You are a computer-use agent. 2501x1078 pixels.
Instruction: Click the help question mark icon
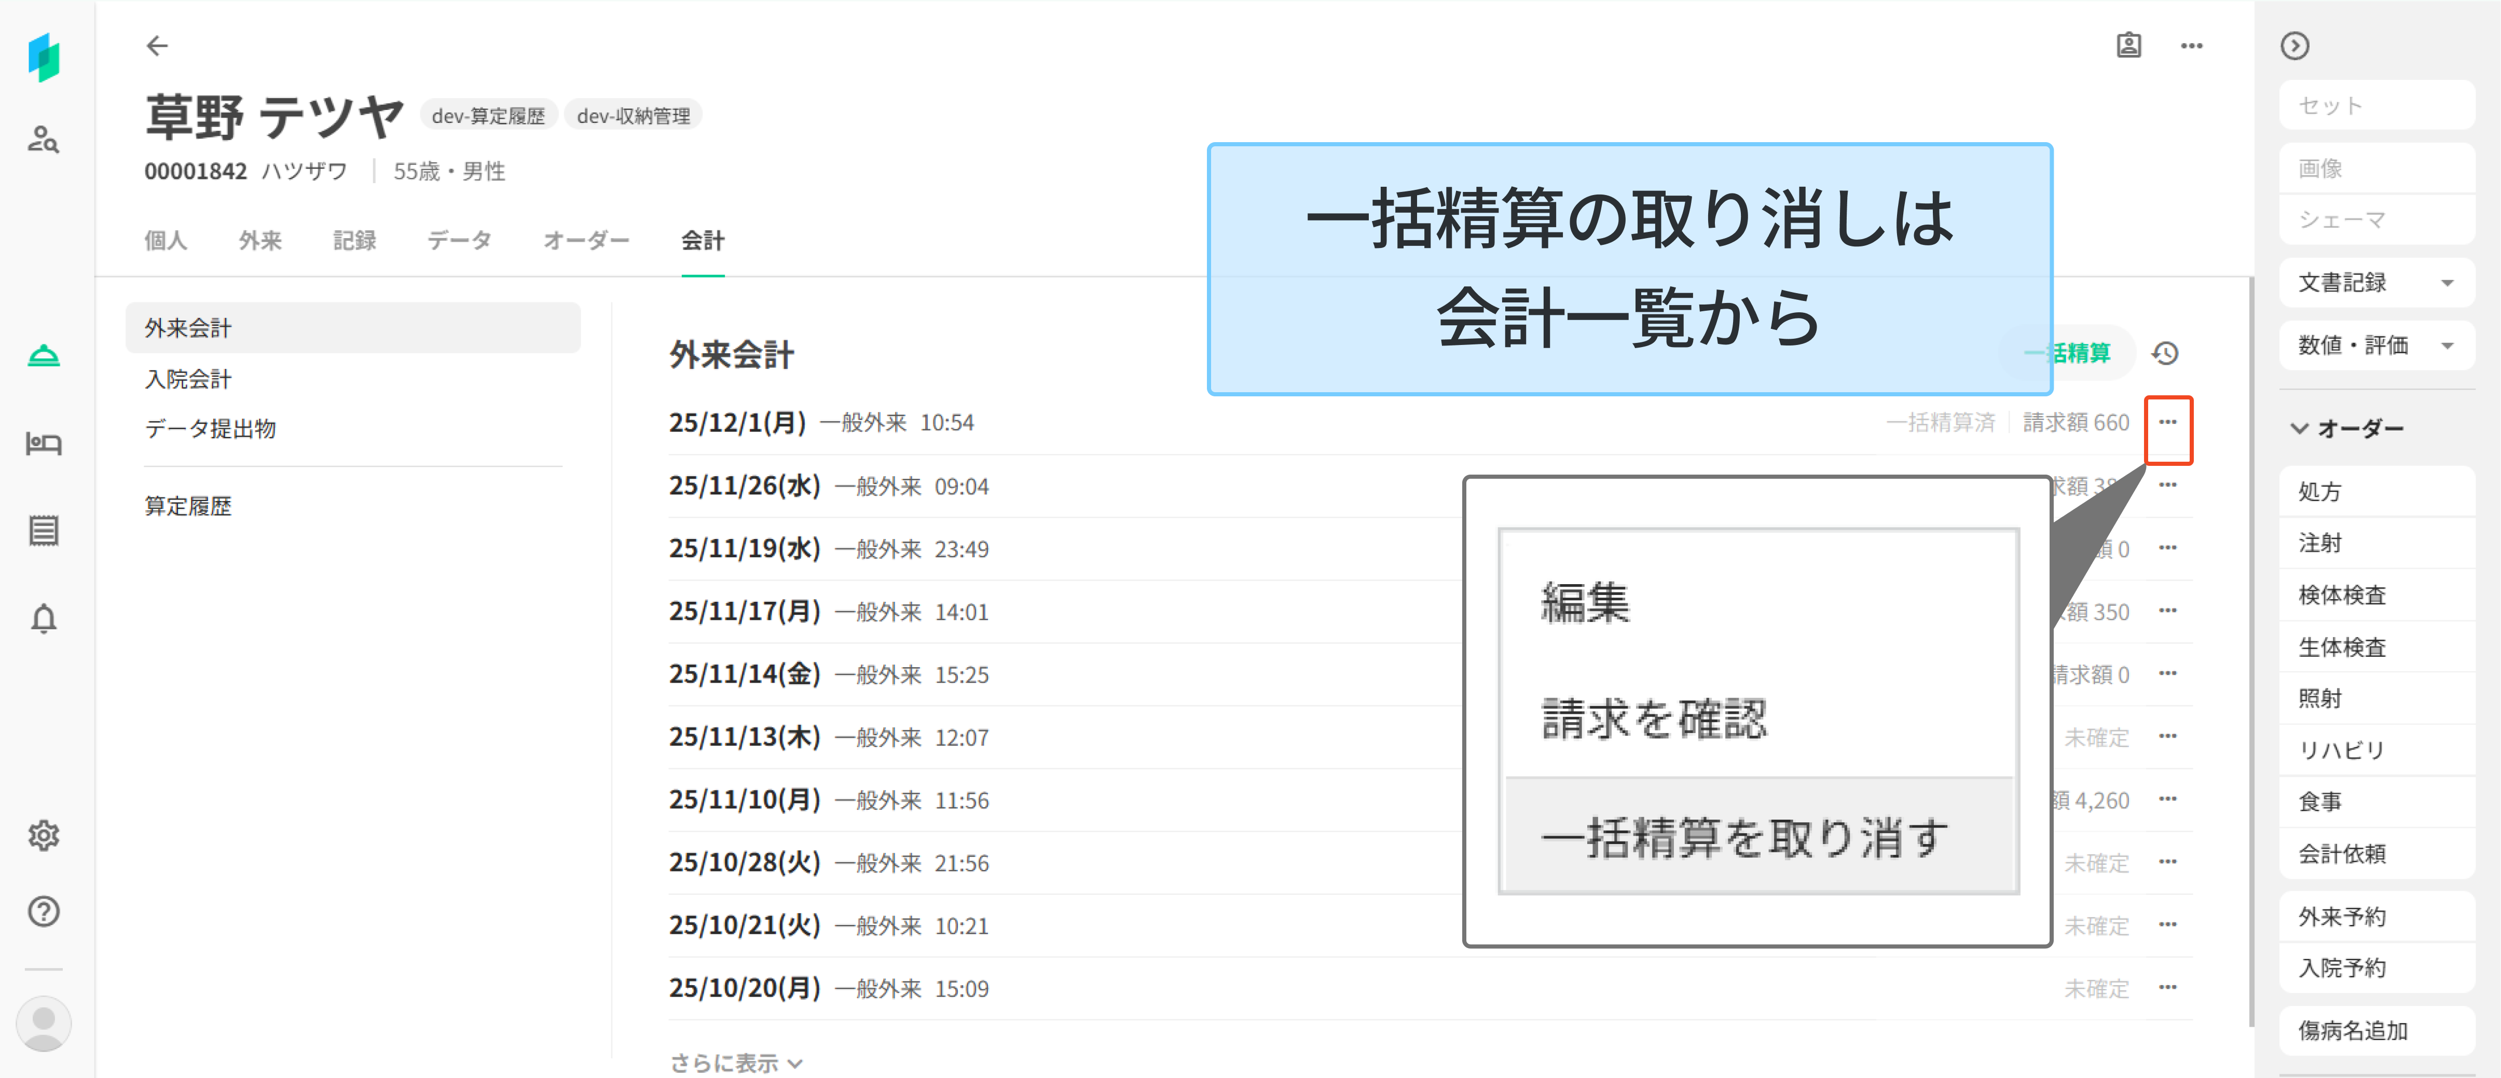point(43,911)
